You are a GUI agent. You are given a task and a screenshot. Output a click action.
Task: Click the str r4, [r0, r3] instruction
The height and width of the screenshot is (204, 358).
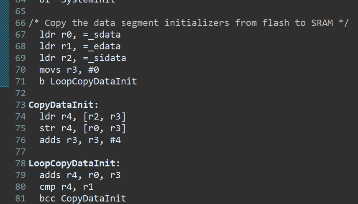coord(83,128)
